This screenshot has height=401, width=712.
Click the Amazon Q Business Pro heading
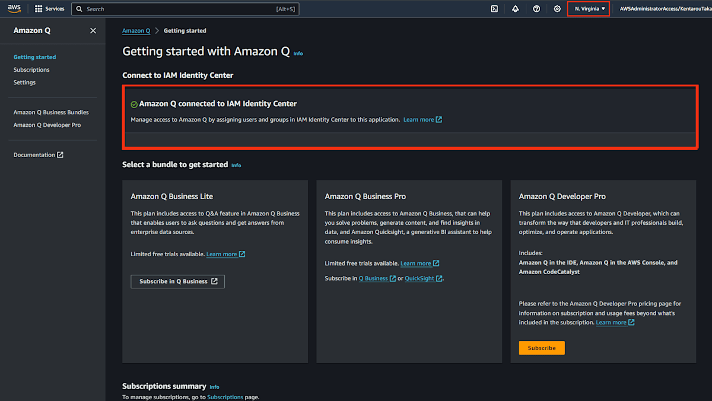(365, 196)
